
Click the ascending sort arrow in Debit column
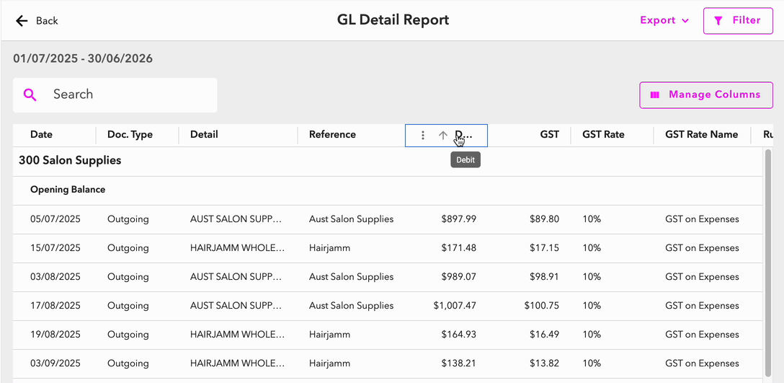442,135
